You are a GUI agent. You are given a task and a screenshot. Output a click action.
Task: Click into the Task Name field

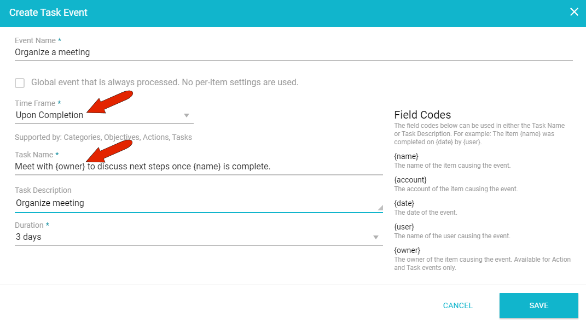(x=198, y=166)
